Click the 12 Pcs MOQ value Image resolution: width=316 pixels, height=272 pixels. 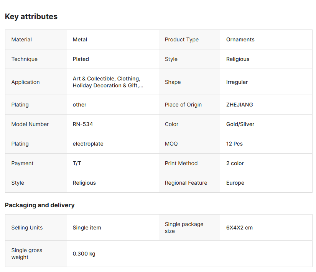234,144
